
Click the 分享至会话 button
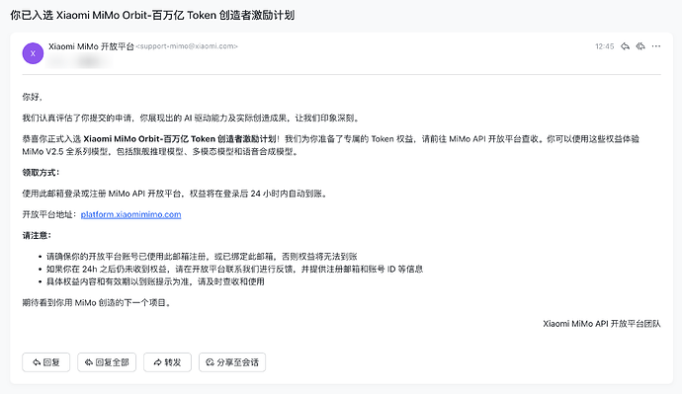pos(232,362)
